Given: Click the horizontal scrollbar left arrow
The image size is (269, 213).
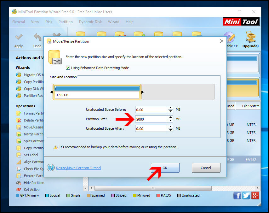Looking at the screenshot, I should click(x=91, y=188).
